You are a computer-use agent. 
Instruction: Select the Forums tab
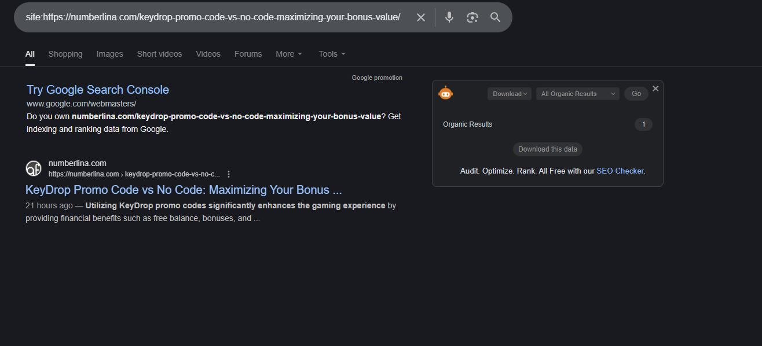[x=248, y=54]
